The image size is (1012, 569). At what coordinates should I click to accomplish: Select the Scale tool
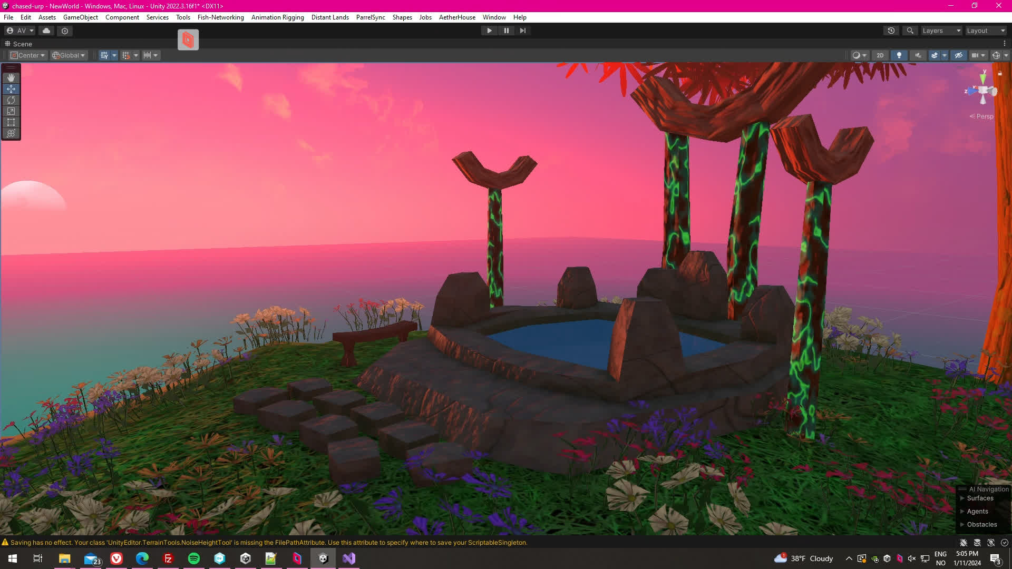coord(11,111)
